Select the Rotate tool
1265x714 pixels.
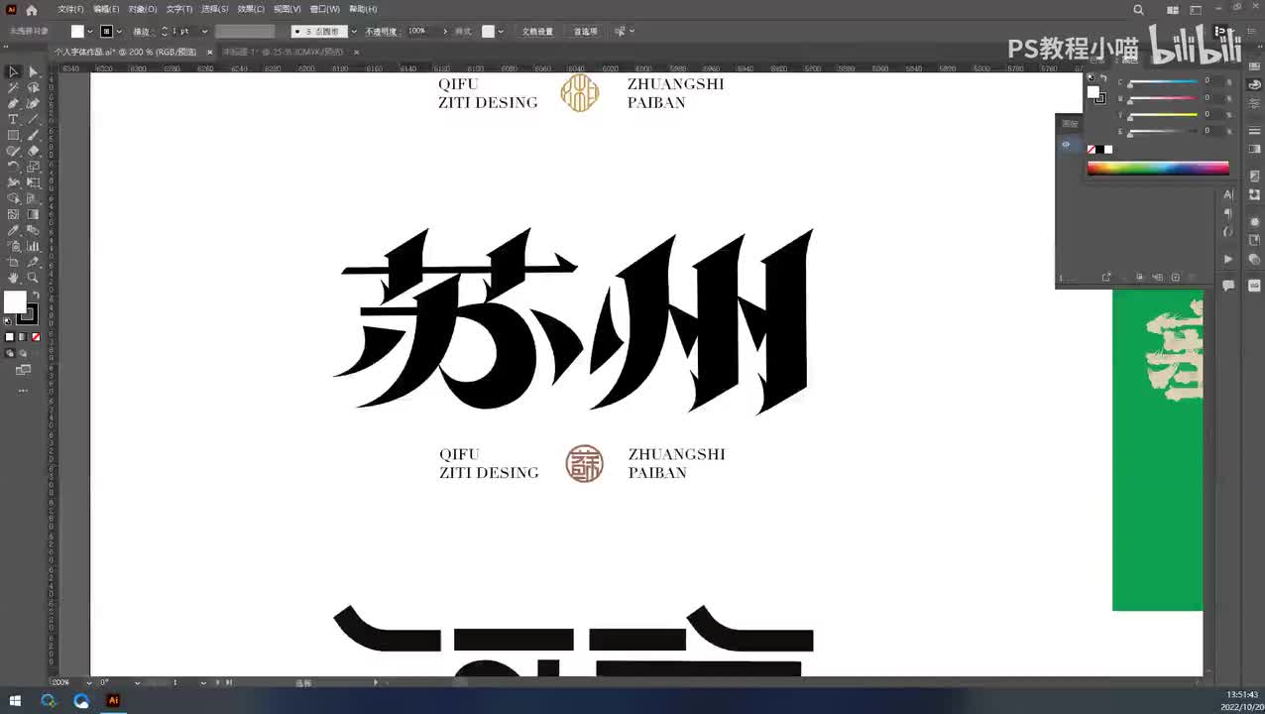(13, 167)
